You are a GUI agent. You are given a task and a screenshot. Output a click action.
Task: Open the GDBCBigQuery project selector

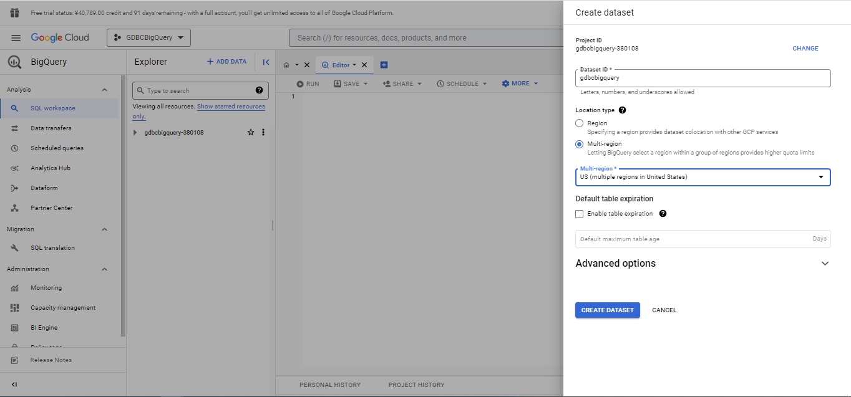pyautogui.click(x=148, y=38)
